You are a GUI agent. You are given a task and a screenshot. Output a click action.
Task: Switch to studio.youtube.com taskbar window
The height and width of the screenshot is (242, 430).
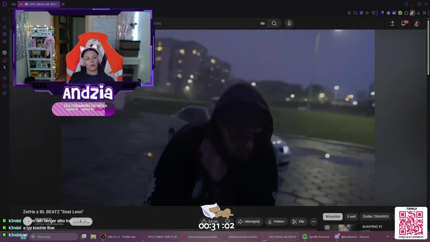pyautogui.click(x=240, y=237)
